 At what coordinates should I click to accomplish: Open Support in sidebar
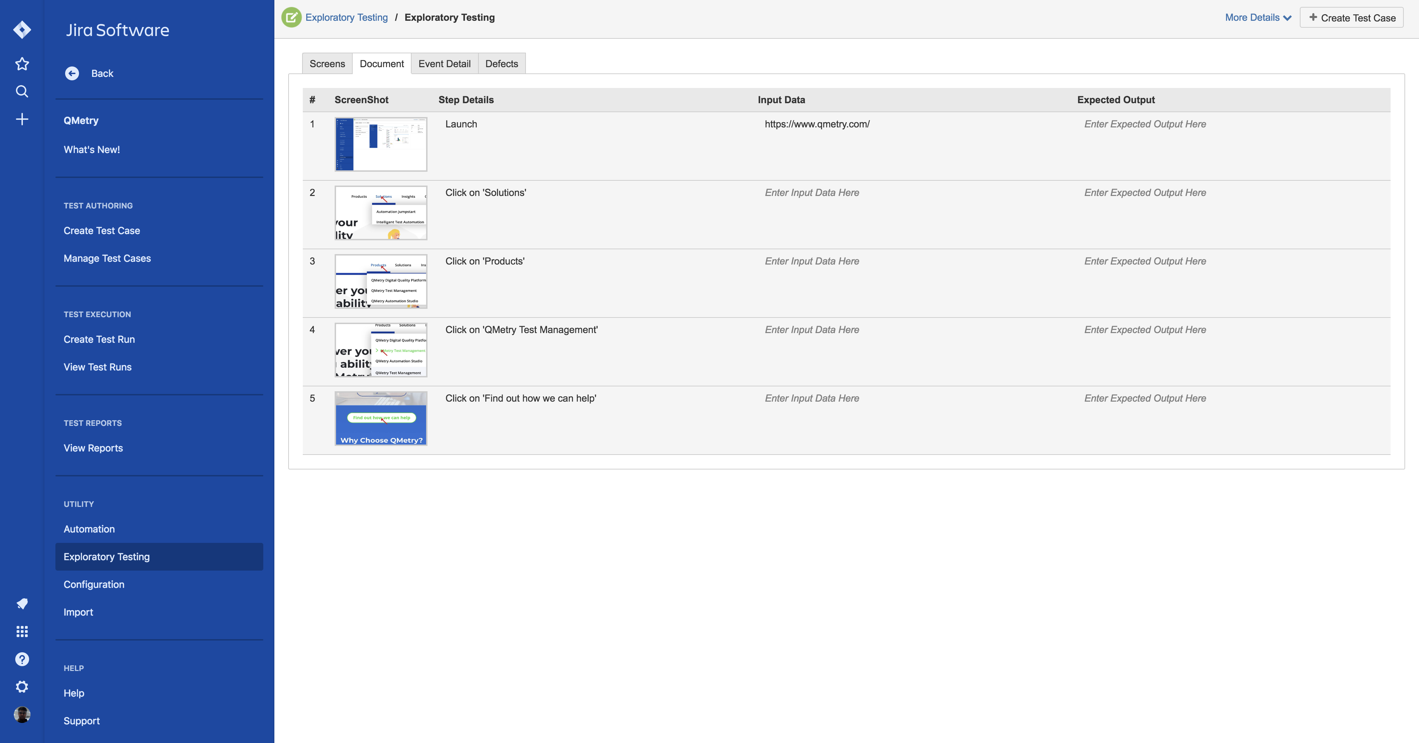(x=81, y=721)
